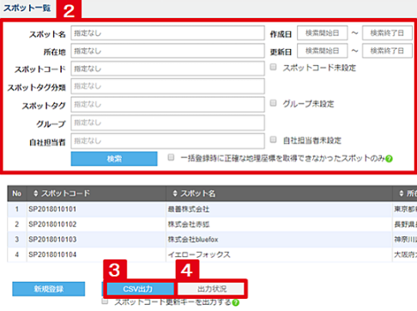
Task: Enable スポットコード更新キーを出力する checkbox
Action: tap(105, 302)
